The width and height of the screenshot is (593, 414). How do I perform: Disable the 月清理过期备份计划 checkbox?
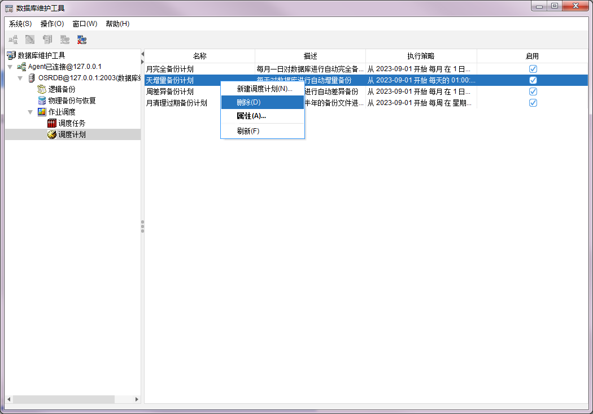click(x=533, y=103)
